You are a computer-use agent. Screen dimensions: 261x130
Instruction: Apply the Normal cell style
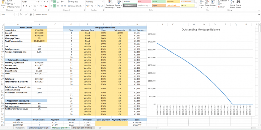tap(130, 2)
